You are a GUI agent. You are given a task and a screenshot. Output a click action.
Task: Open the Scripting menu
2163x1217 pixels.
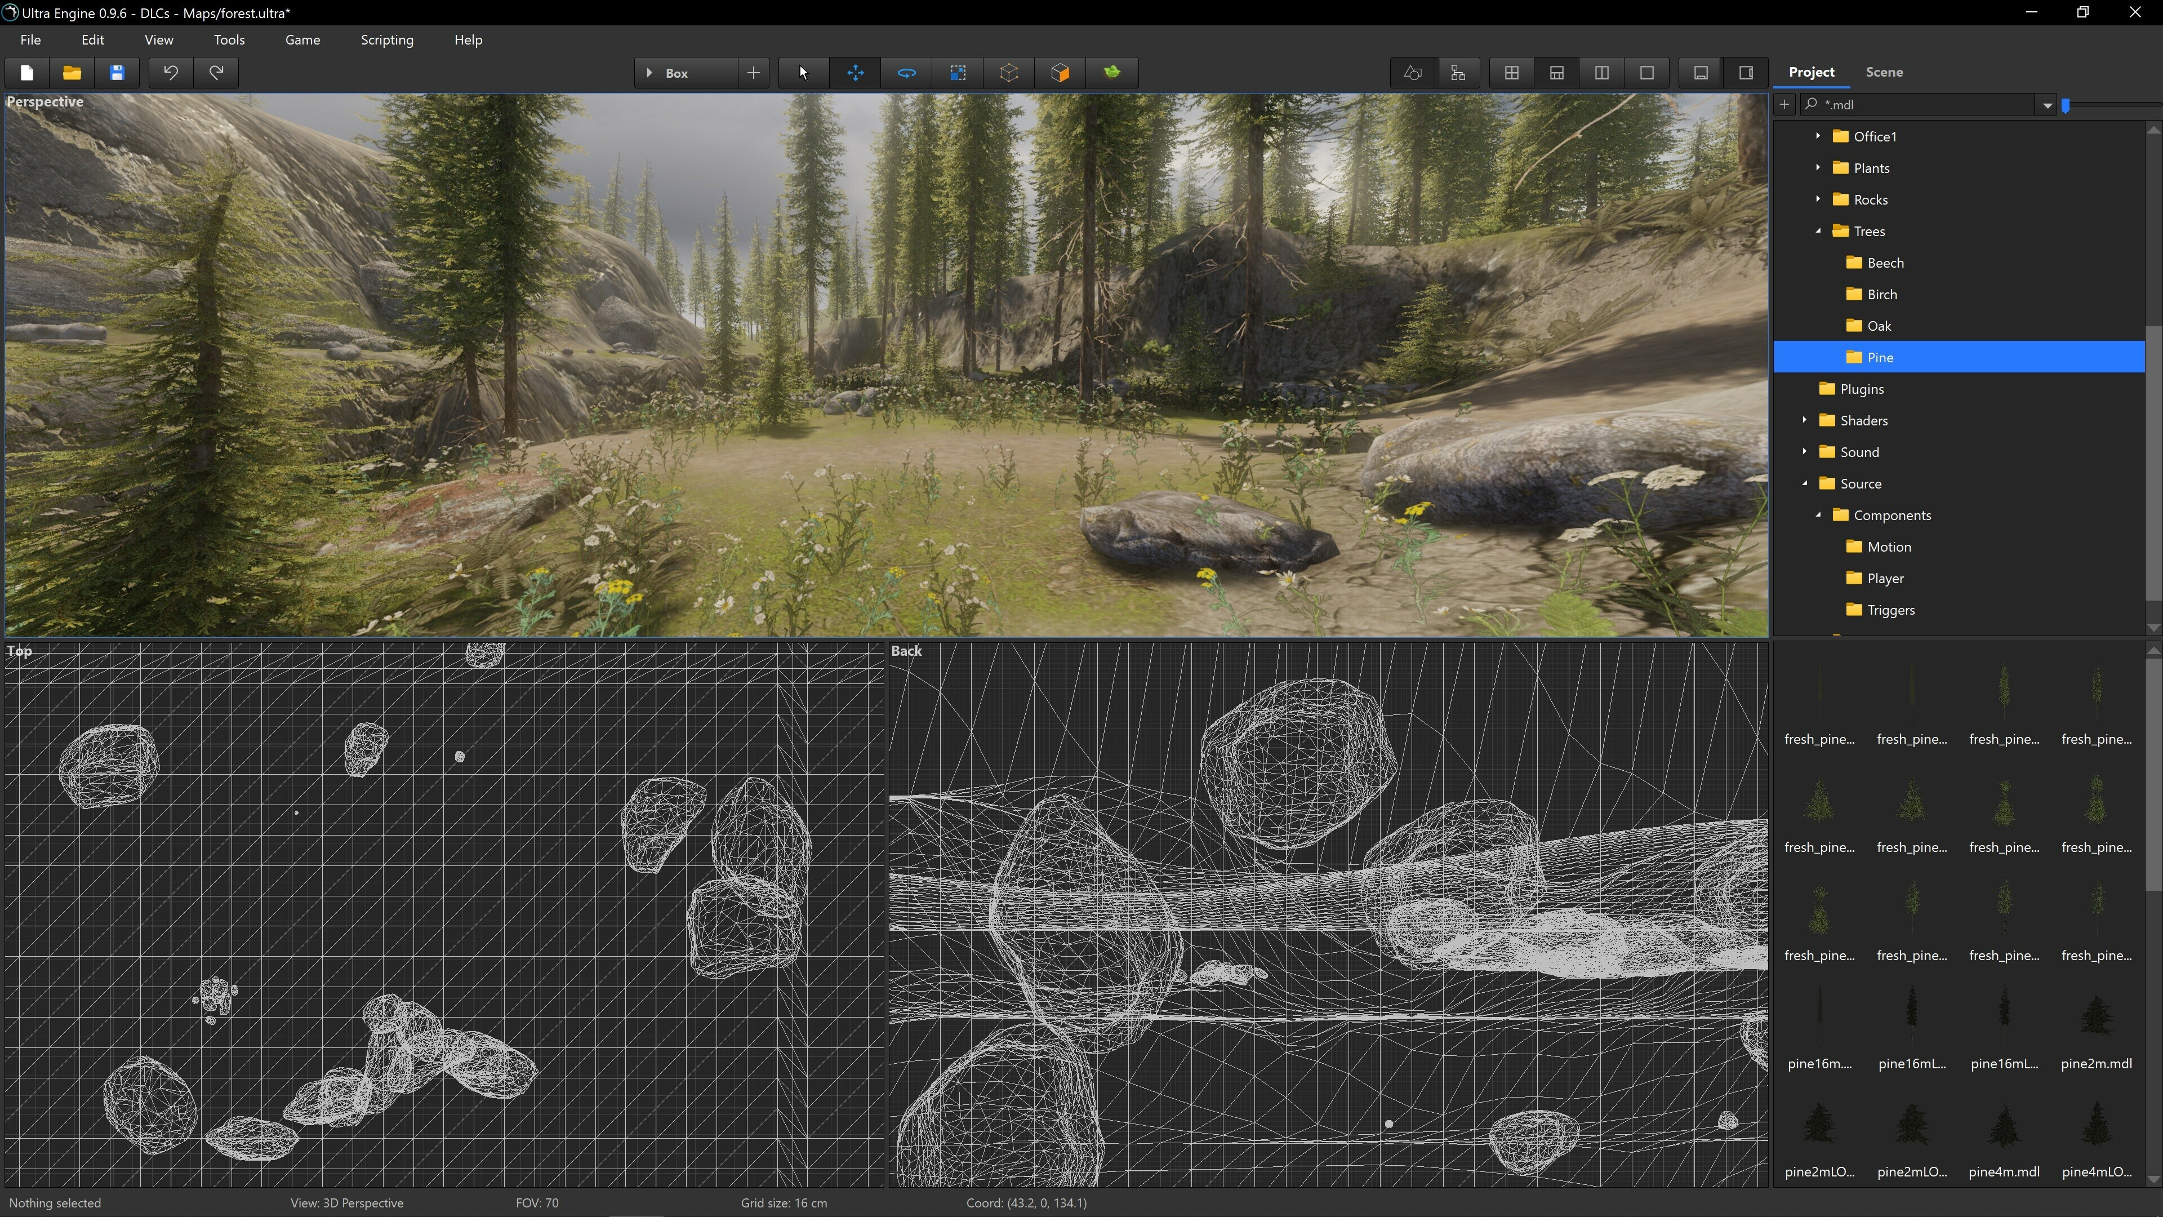386,39
